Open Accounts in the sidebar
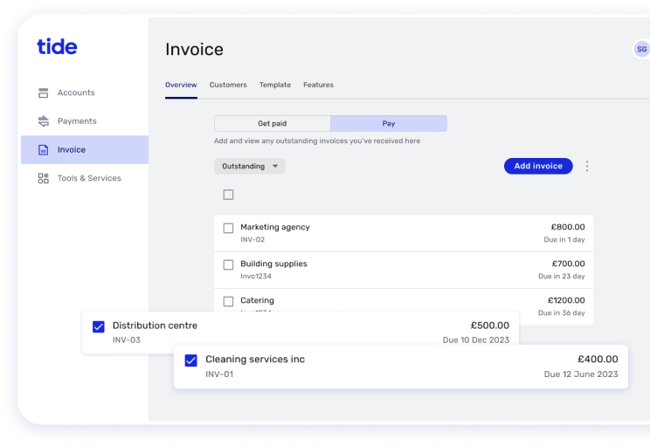The width and height of the screenshot is (650, 446). pyautogui.click(x=85, y=93)
